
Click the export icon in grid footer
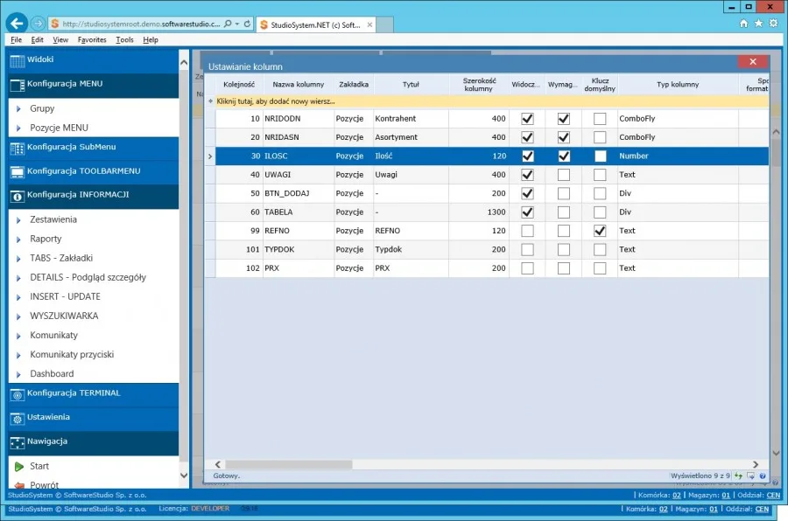750,476
